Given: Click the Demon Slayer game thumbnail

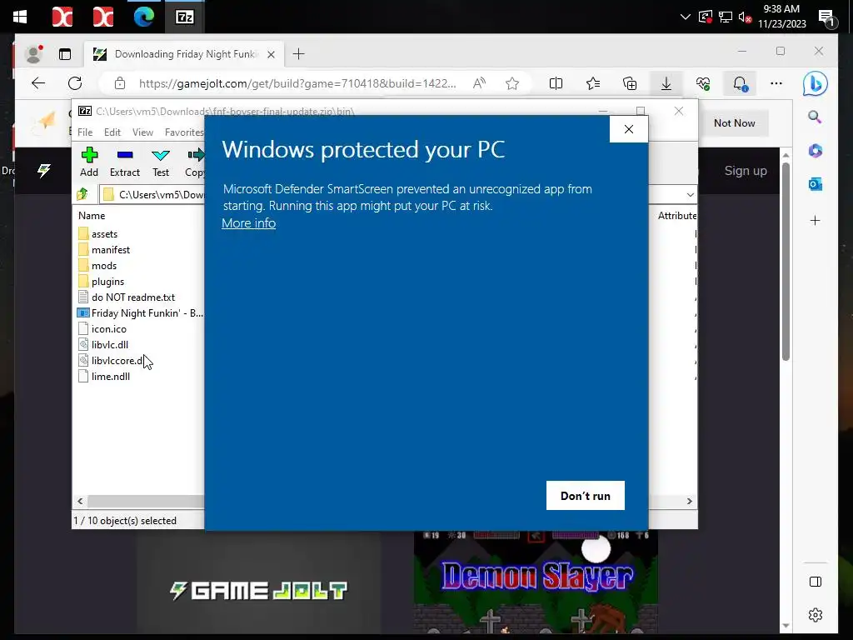Looking at the screenshot, I should coord(536,582).
